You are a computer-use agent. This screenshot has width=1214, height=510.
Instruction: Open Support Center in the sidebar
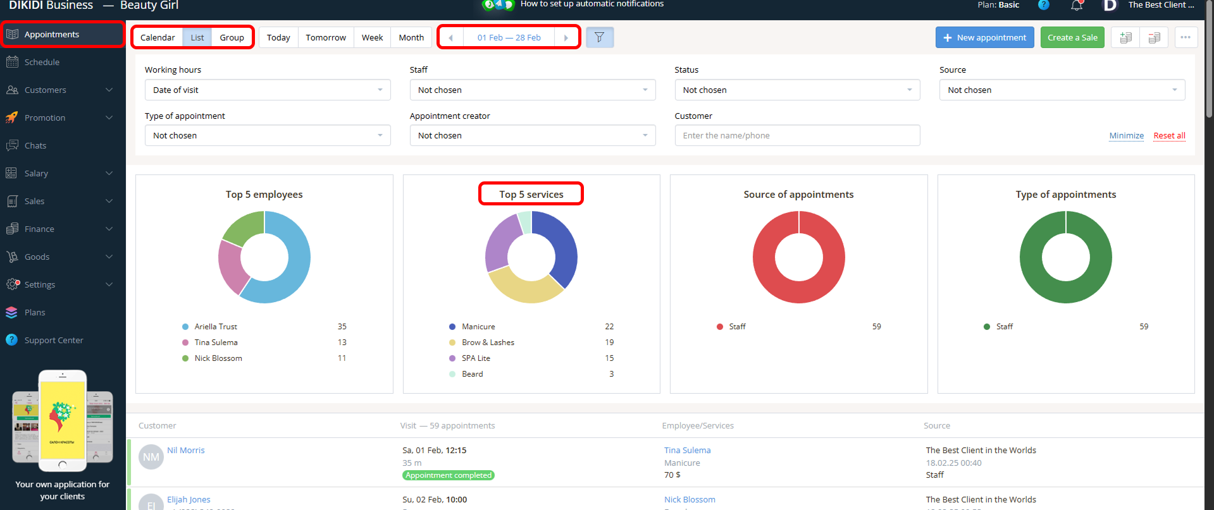[54, 340]
